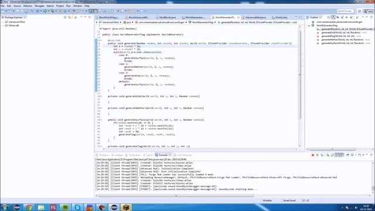Image resolution: width=375 pixels, height=211 pixels.
Task: Click the Open Perspective icon
Action: (360, 11)
